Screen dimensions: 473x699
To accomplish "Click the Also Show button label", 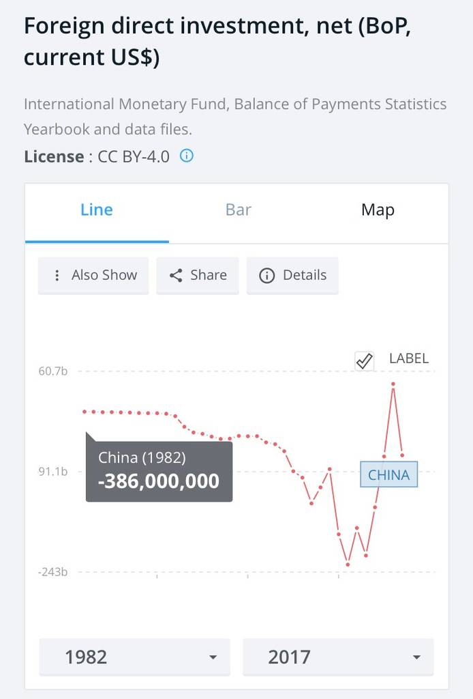I will (x=104, y=275).
